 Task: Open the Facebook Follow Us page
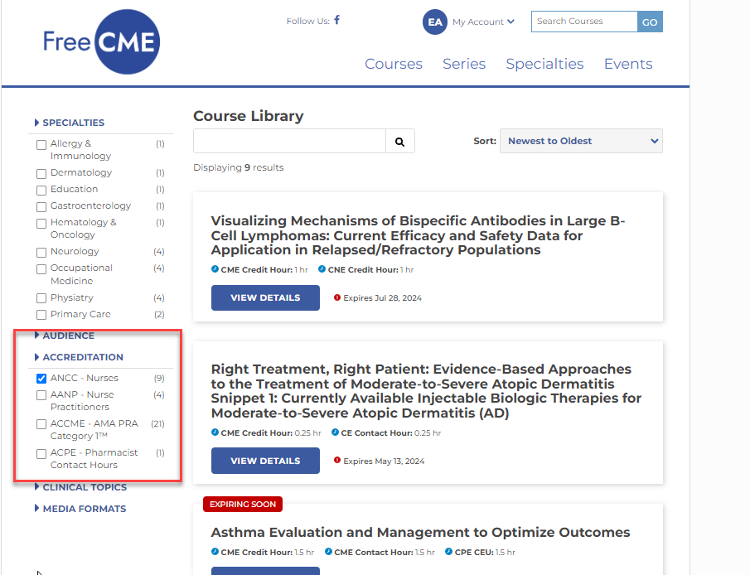pos(335,21)
